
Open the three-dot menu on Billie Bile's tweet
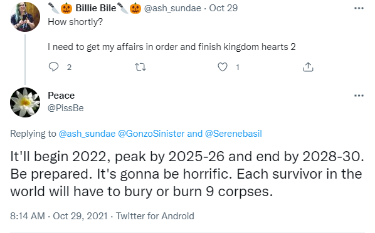click(359, 8)
